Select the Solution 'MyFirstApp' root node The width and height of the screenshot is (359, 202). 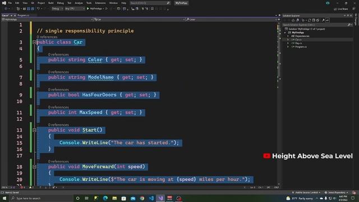tap(306, 29)
